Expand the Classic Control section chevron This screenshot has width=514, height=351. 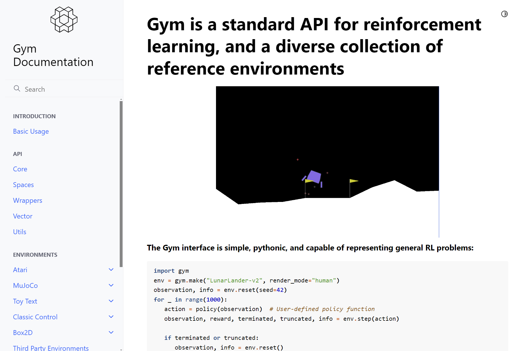pyautogui.click(x=111, y=317)
